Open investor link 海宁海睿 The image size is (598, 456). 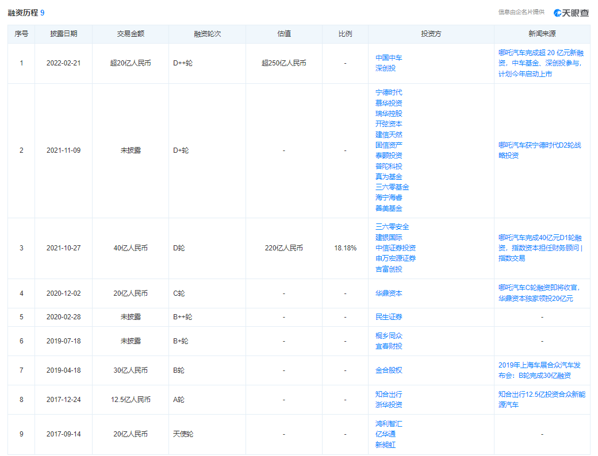point(389,198)
